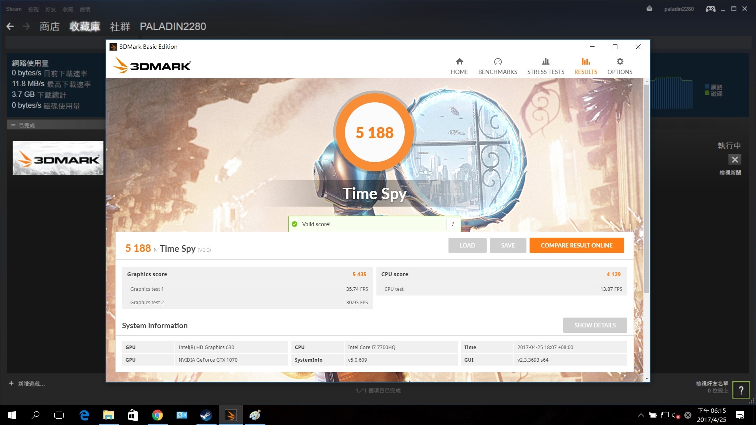Click the Intel Core i7 7700HQ entry
Viewport: 756px width, 425px height.
coord(371,347)
